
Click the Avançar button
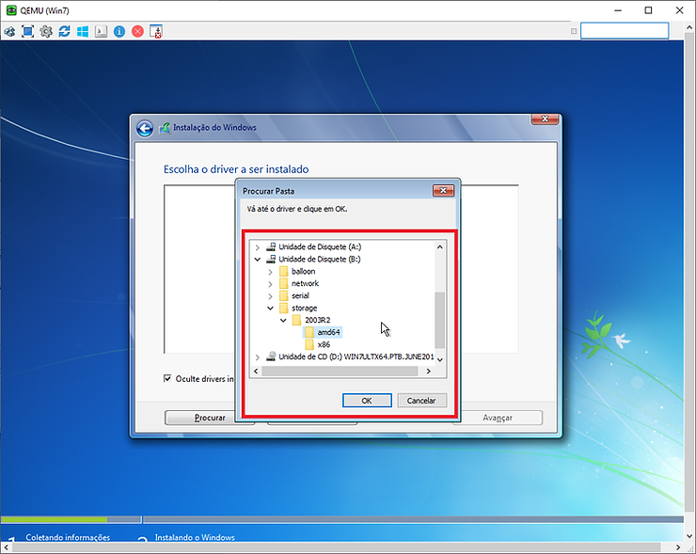coord(498,418)
